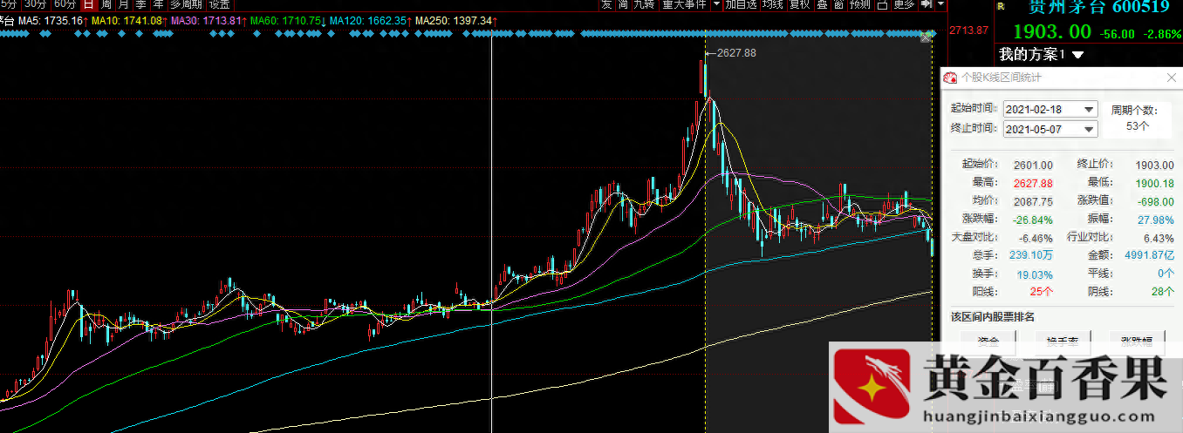Click the 换手率 ranking button

tap(1062, 342)
